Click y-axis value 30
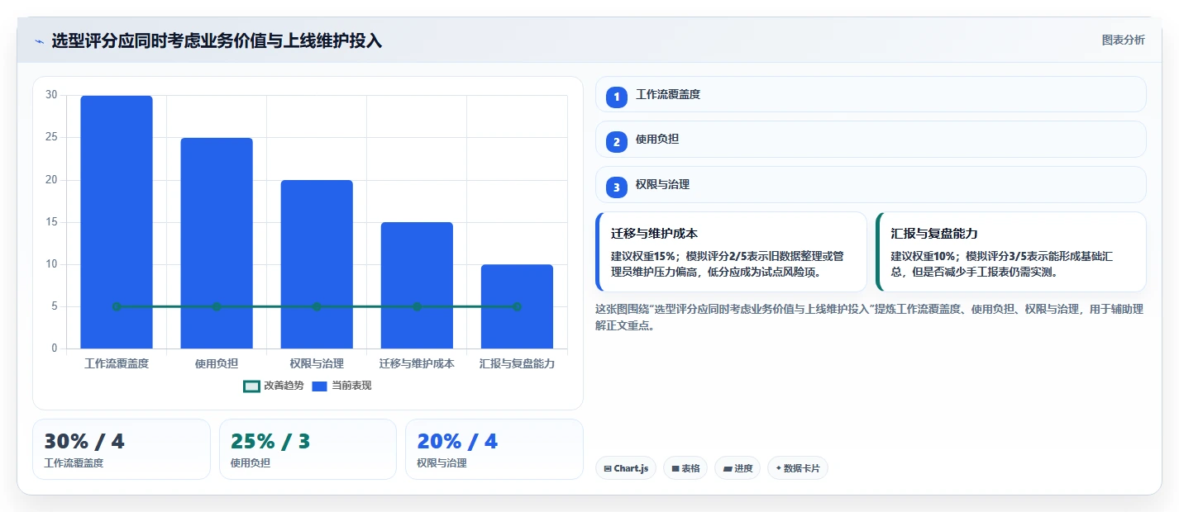 51,95
